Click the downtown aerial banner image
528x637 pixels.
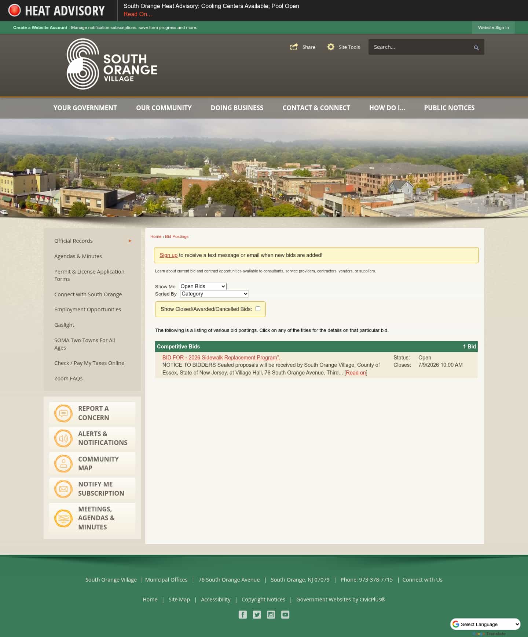[264, 168]
